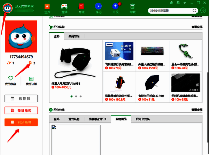Image resolution: width=209 pixels, height=155 pixels.
Task: Select the 全部 tab in 积分换购
Action: coord(57,36)
